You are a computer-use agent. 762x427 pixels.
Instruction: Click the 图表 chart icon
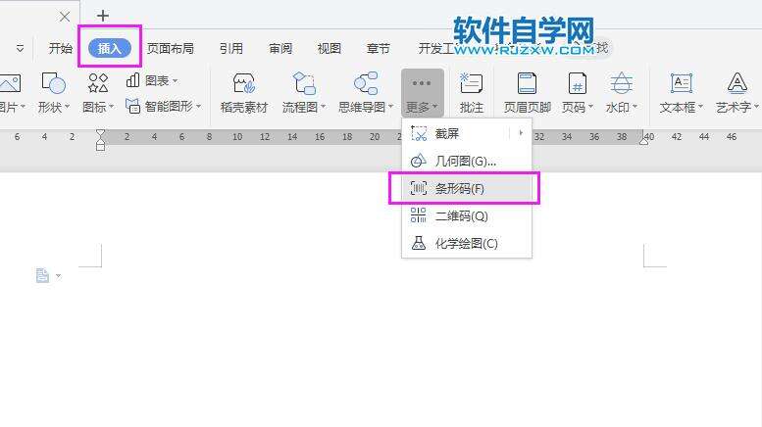click(132, 80)
